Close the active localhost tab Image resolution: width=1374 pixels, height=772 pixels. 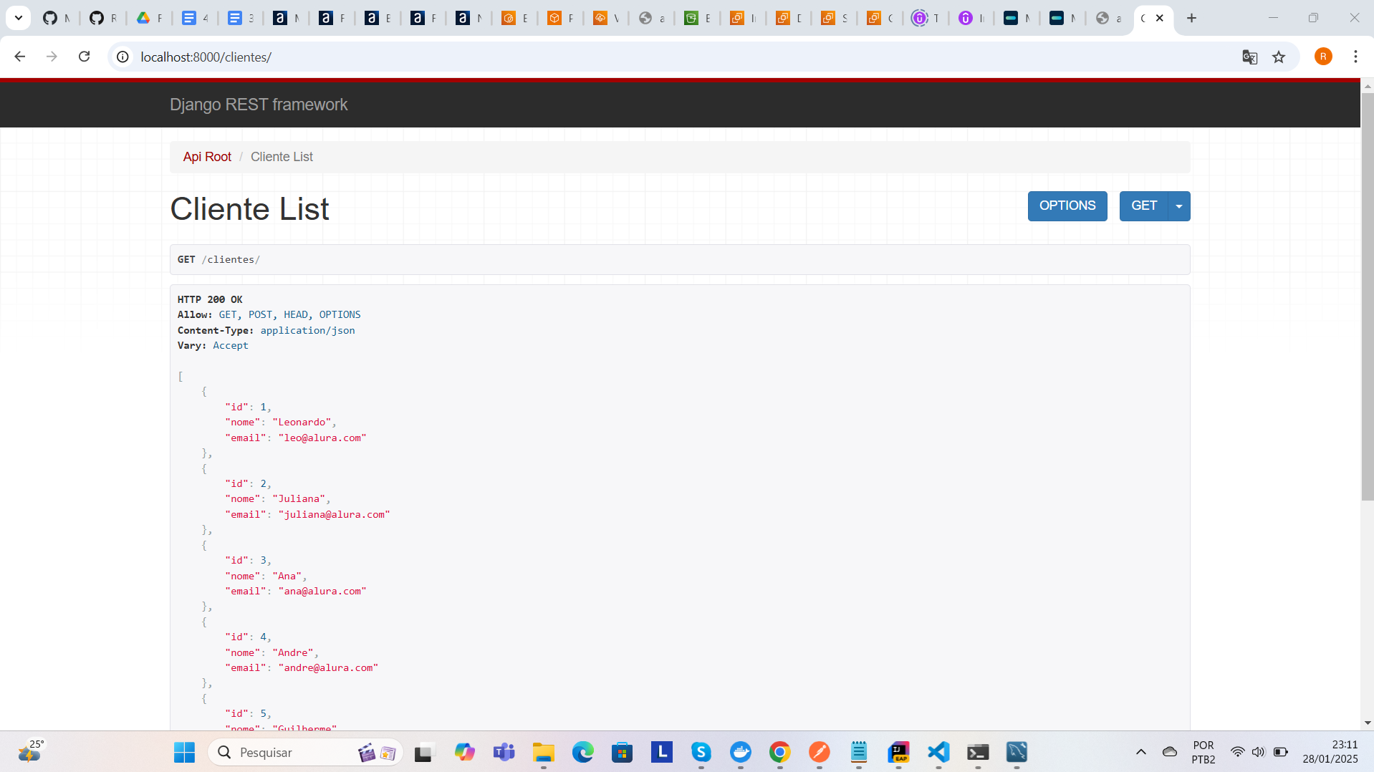click(x=1160, y=18)
